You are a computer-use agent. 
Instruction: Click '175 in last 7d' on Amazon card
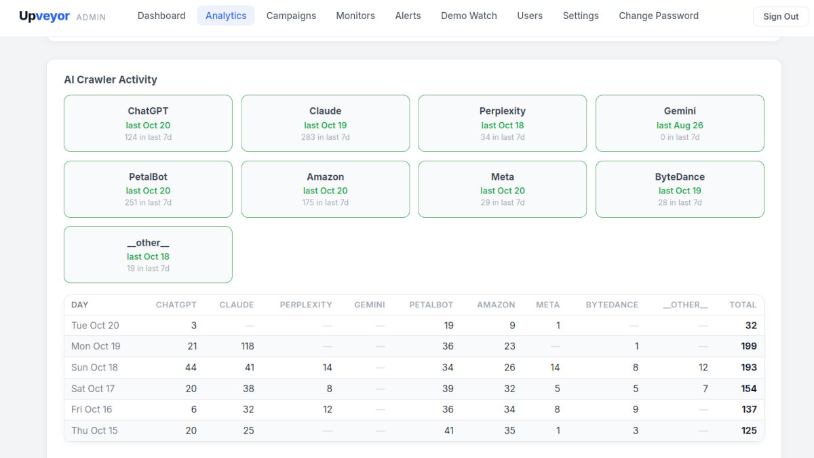[326, 203]
